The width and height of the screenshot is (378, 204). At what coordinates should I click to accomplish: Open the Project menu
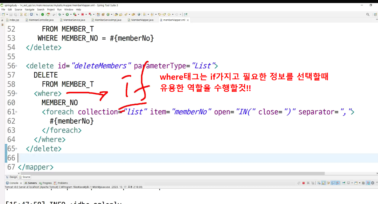pos(51,10)
